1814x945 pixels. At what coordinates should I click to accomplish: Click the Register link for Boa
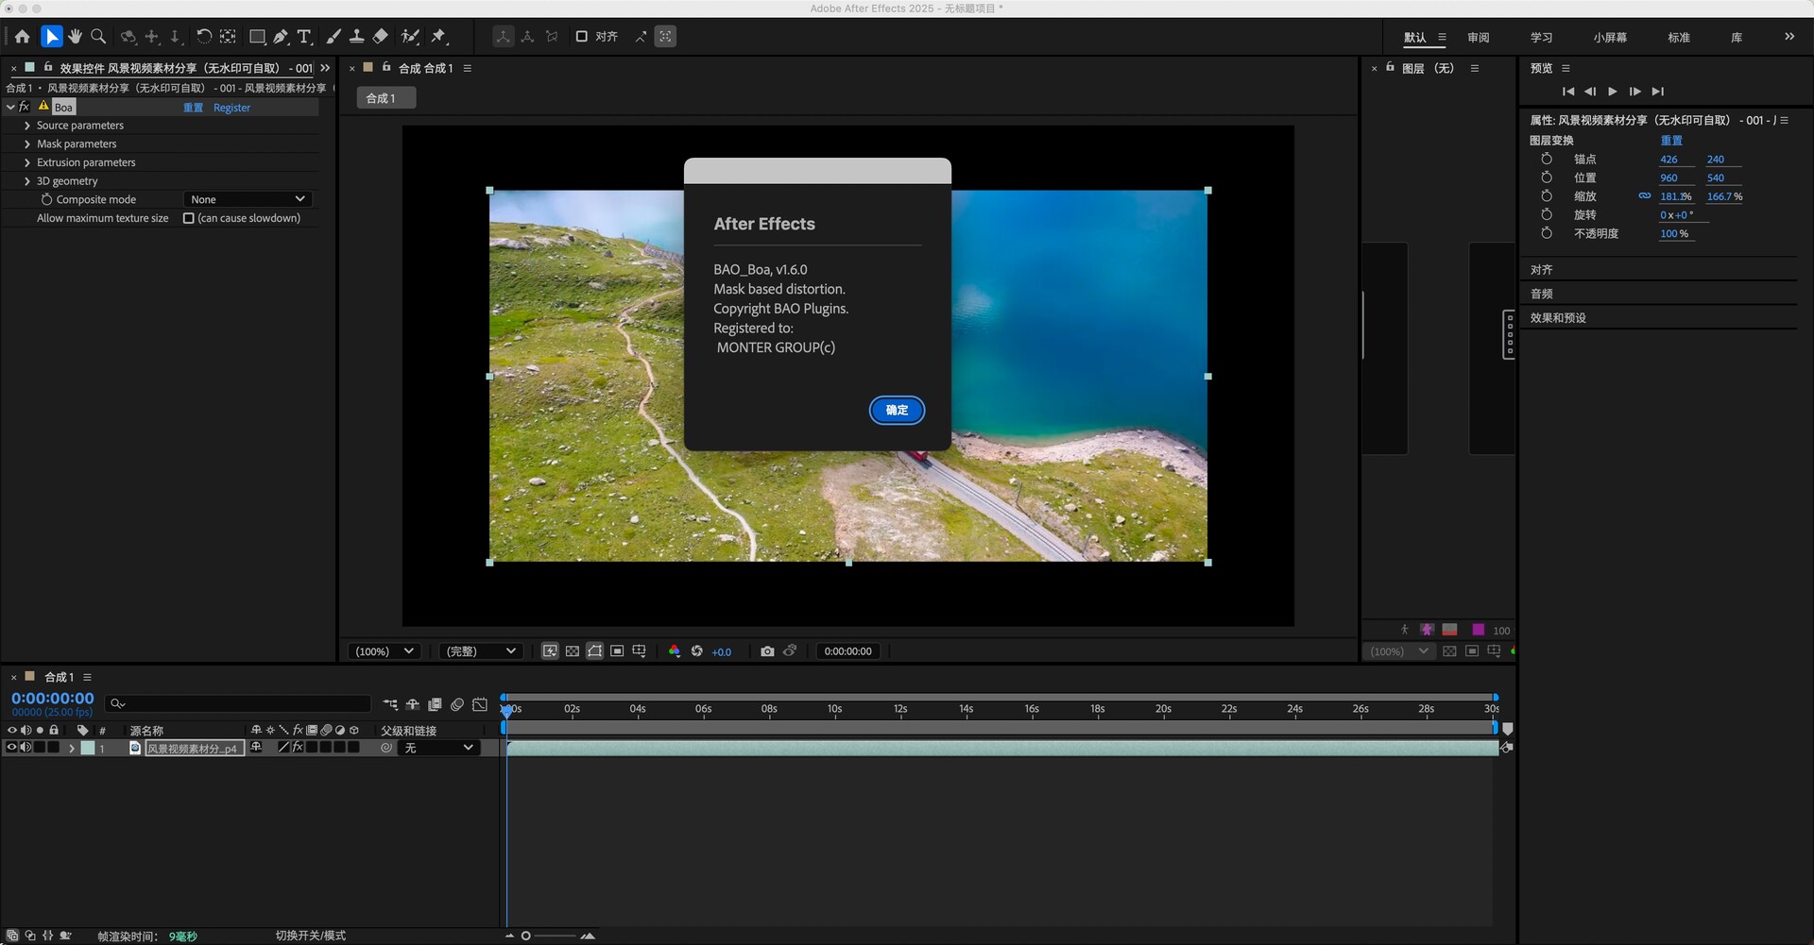click(231, 108)
